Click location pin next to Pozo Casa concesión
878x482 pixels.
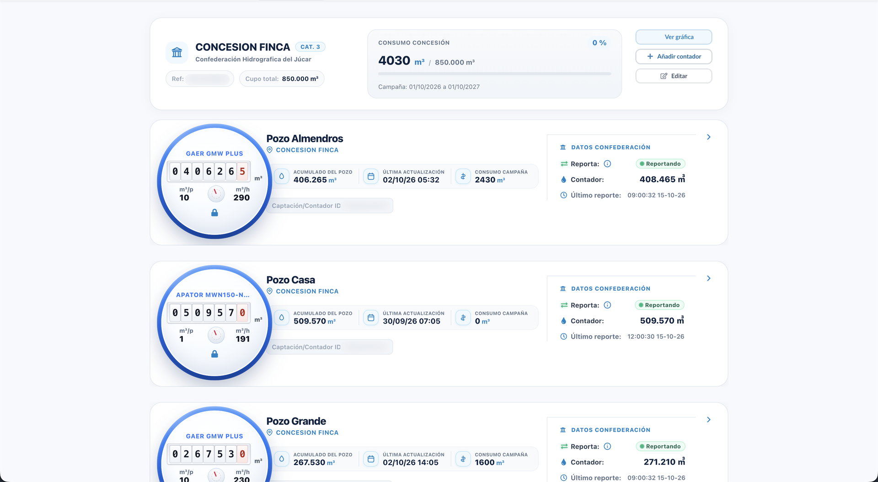click(270, 292)
